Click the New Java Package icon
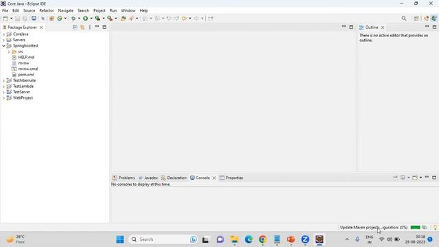This screenshot has height=247, width=439. [x=51, y=19]
